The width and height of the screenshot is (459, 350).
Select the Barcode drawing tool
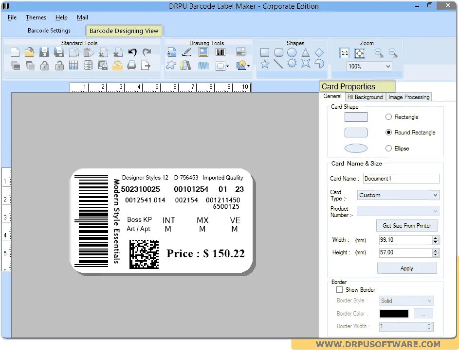220,52
